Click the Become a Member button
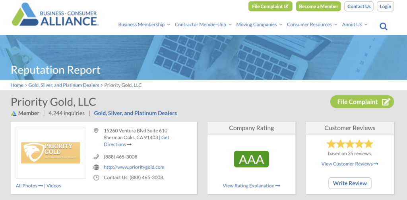The height and width of the screenshot is (200, 407). pos(318,6)
